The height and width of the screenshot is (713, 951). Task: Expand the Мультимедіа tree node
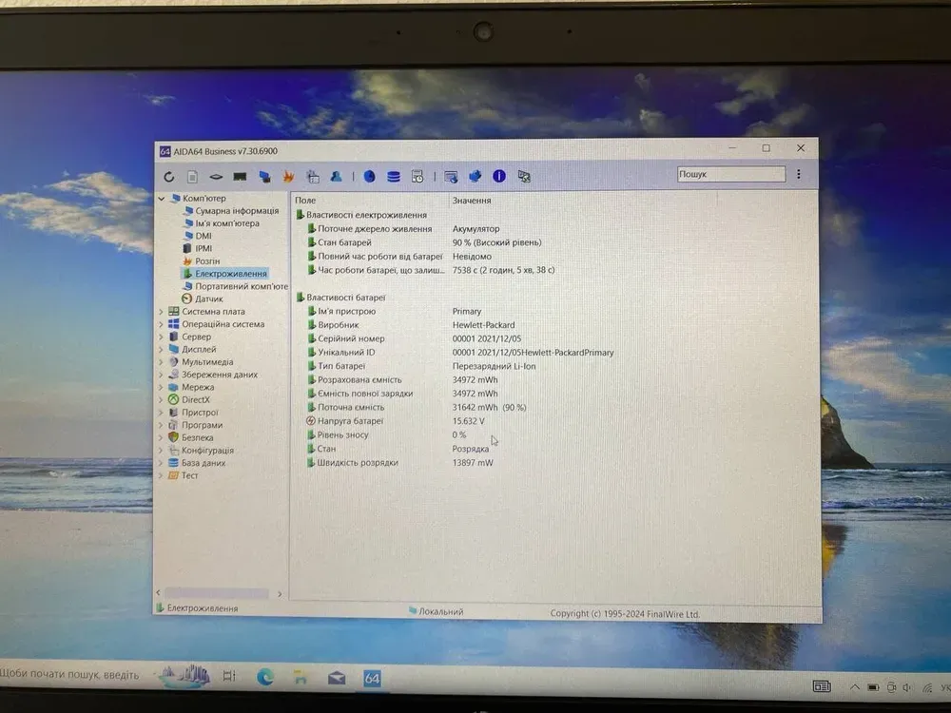(161, 362)
